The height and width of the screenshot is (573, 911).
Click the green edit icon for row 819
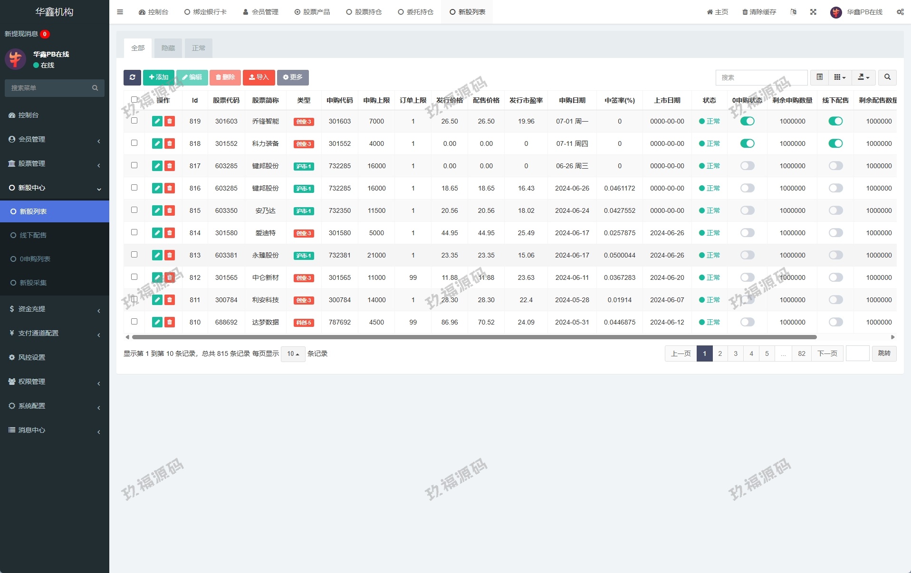point(157,122)
